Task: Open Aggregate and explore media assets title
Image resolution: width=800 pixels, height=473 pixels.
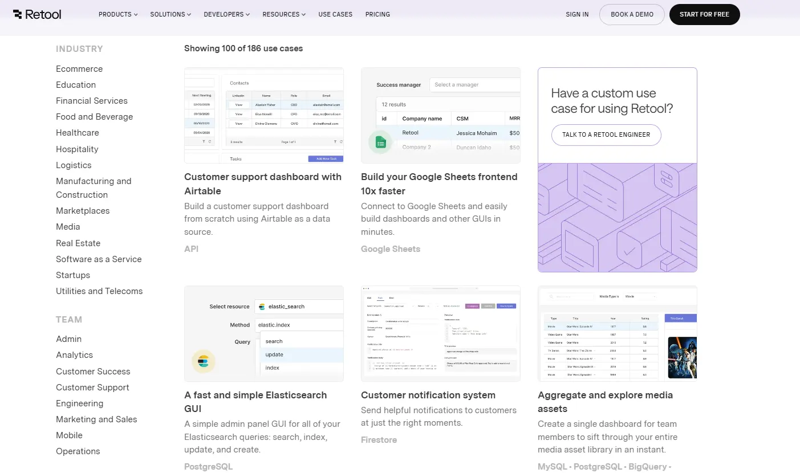Action: [x=606, y=402]
